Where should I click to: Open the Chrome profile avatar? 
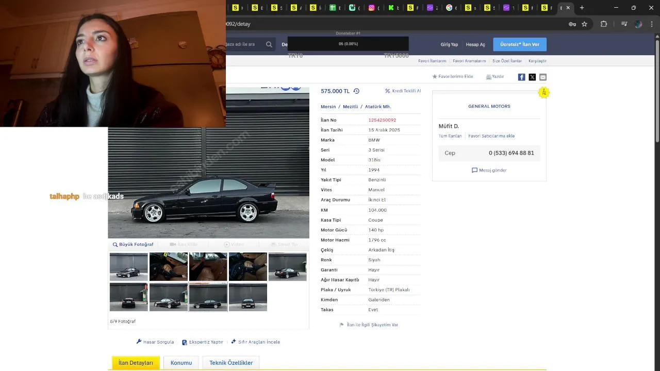point(638,24)
